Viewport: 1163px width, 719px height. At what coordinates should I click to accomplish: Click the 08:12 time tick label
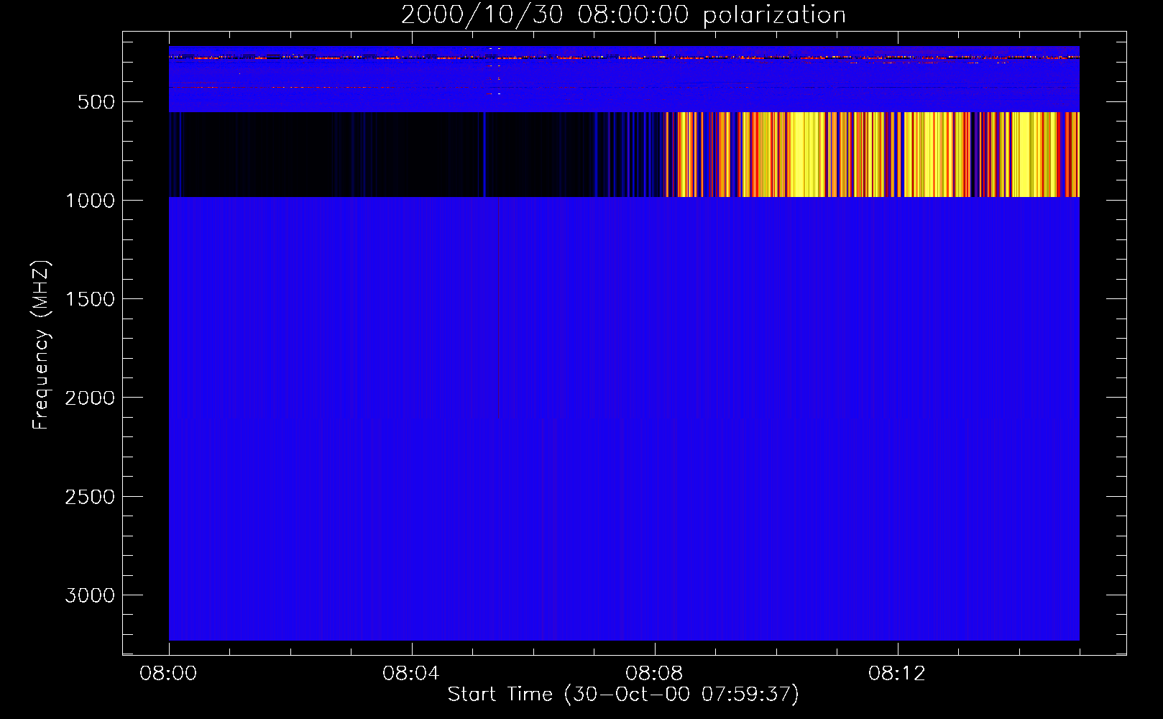pos(897,674)
